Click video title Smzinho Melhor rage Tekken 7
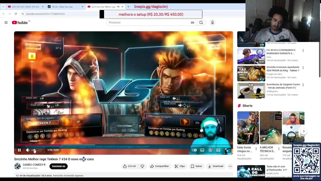Image resolution: width=321 pixels, height=181 pixels. (x=54, y=159)
